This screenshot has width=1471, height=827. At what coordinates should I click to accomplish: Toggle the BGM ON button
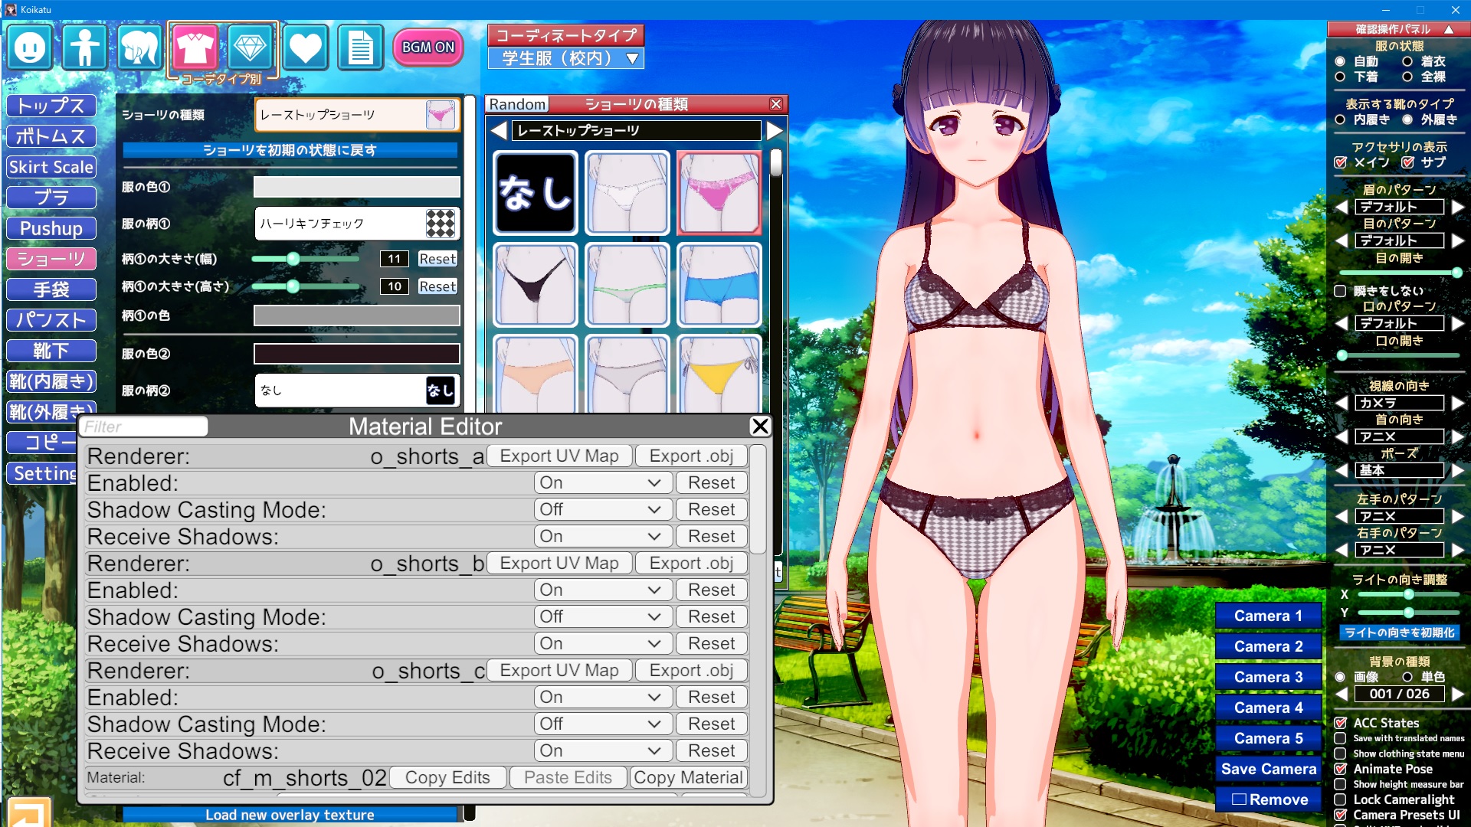tap(428, 47)
